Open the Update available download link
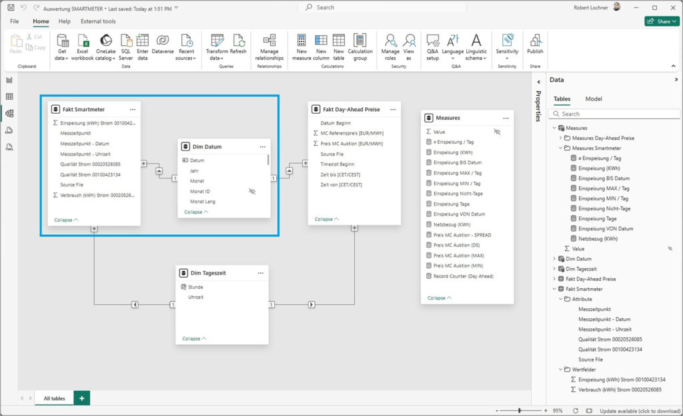683x416 pixels. tap(640, 411)
